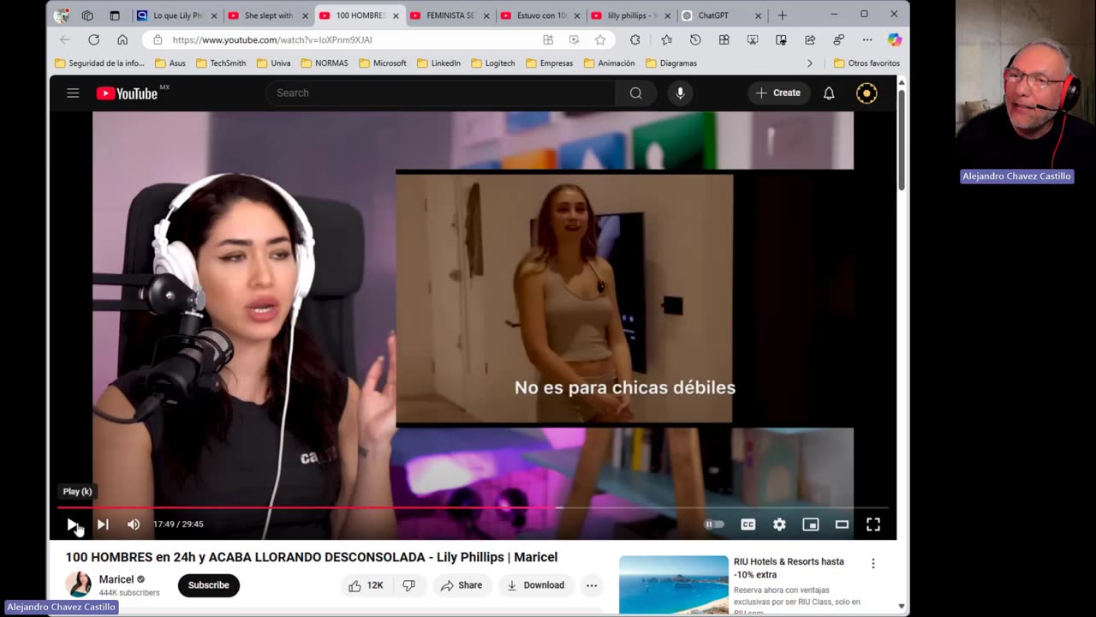The image size is (1096, 617).
Task: Open the Edge workspaces icon
Action: click(87, 15)
